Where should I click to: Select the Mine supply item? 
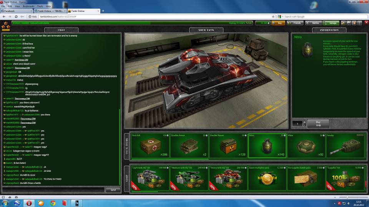tap(306, 146)
